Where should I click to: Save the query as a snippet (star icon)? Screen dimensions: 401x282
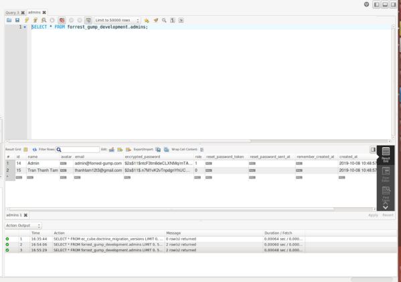point(147,21)
